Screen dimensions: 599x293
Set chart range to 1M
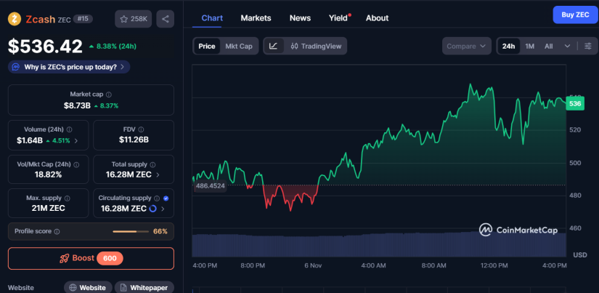529,46
